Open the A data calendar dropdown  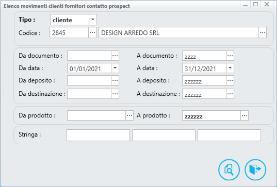pyautogui.click(x=230, y=68)
